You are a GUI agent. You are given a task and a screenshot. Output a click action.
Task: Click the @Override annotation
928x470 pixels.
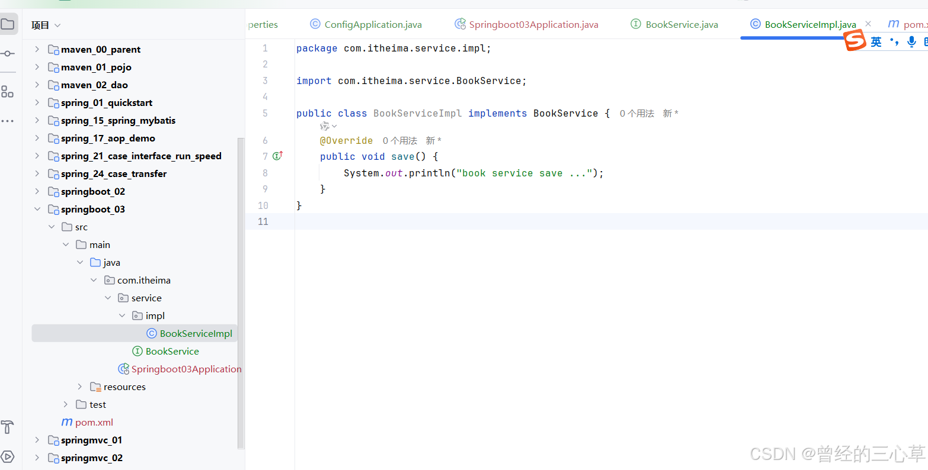coord(347,140)
